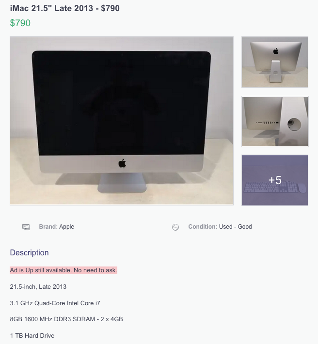Click the keyboard in the +5 thumbnail

tap(271, 188)
